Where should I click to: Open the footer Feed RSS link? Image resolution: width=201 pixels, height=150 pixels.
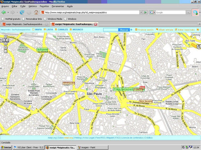pyautogui.click(x=100, y=138)
